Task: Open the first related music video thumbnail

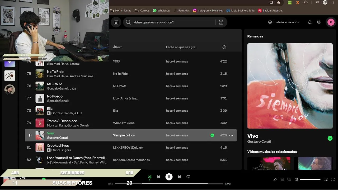Action: pyautogui.click(x=269, y=163)
